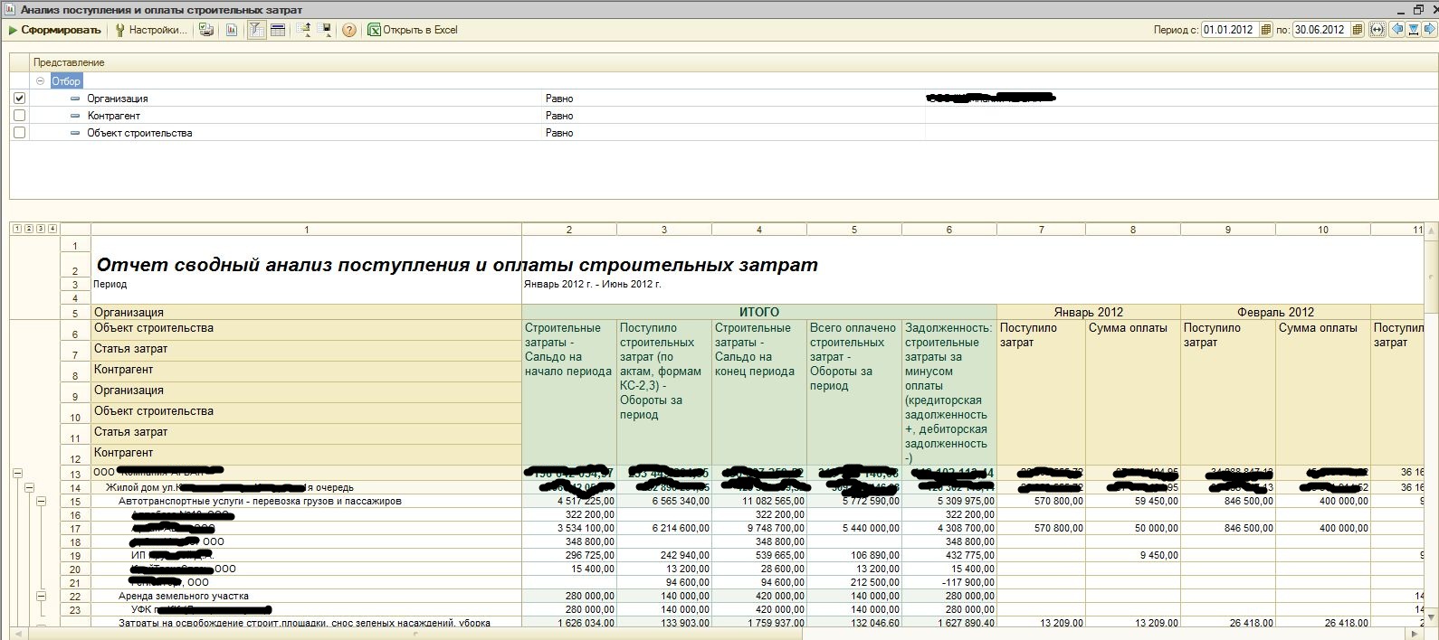Click the Январь 2012 г. - Июнь 2012 г. cell
1439x640 pixels.
(x=593, y=284)
